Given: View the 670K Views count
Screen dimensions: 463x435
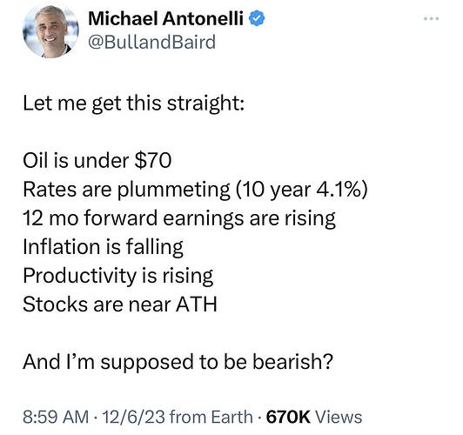Looking at the screenshot, I should 314,417.
